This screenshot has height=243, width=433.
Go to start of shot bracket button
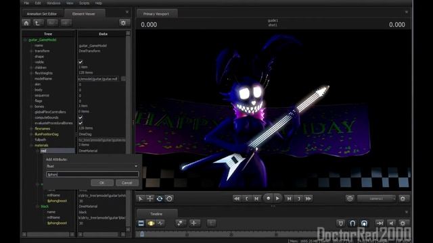[x=246, y=198]
